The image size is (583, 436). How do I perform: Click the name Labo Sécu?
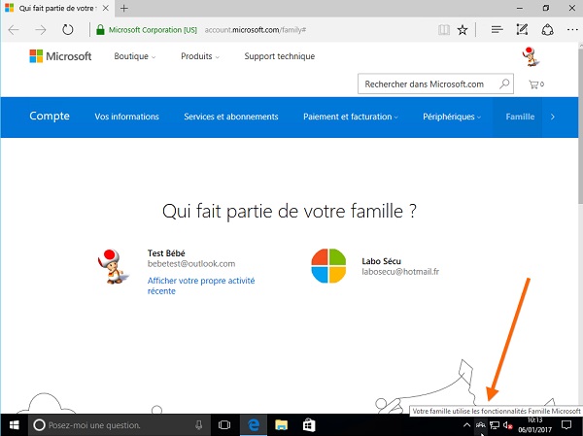coord(382,261)
